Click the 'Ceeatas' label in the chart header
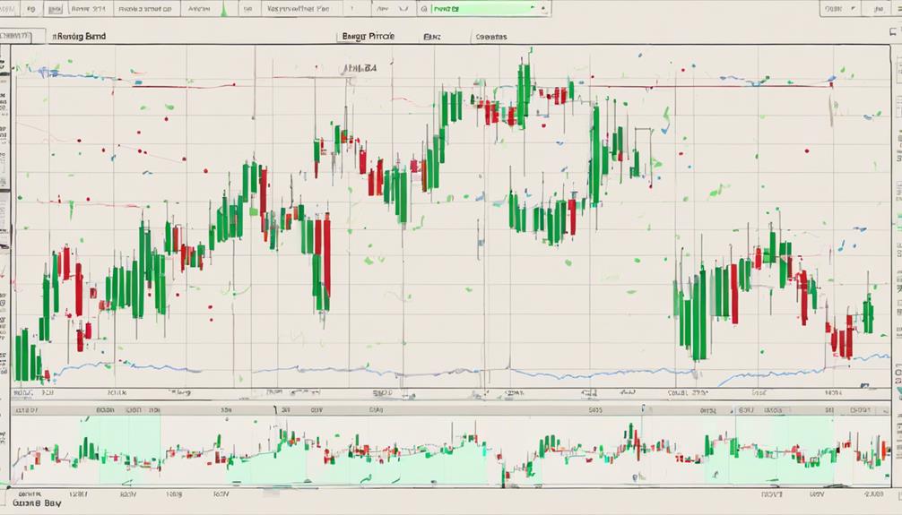This screenshot has width=902, height=515. [x=491, y=37]
